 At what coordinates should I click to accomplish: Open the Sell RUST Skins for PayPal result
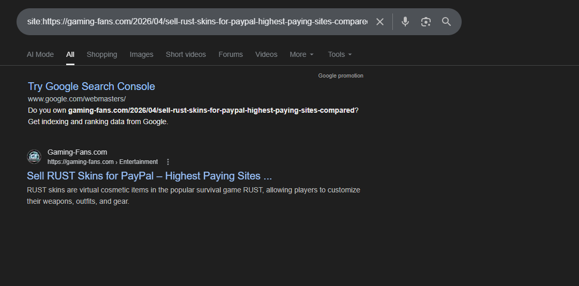149,176
